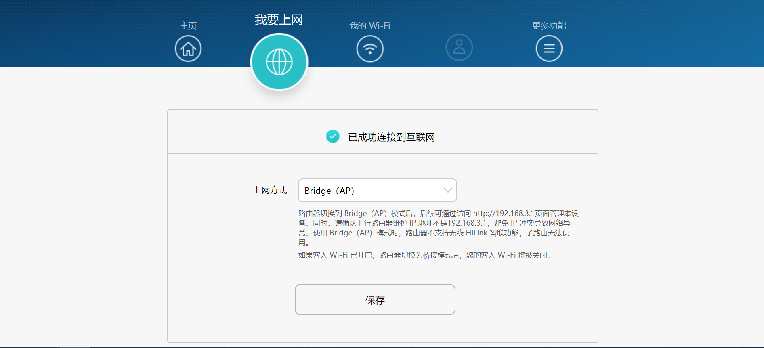Select the globe internet access icon

coord(279,62)
